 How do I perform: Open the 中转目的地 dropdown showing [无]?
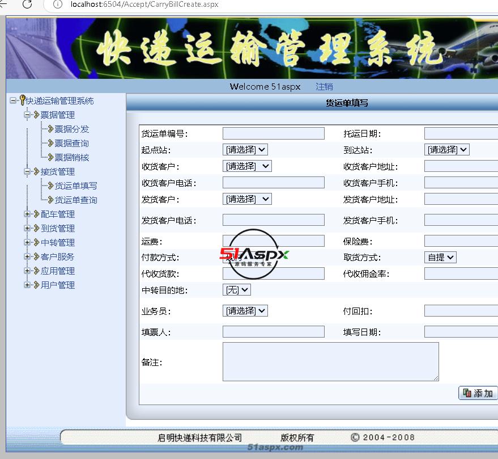coord(237,290)
